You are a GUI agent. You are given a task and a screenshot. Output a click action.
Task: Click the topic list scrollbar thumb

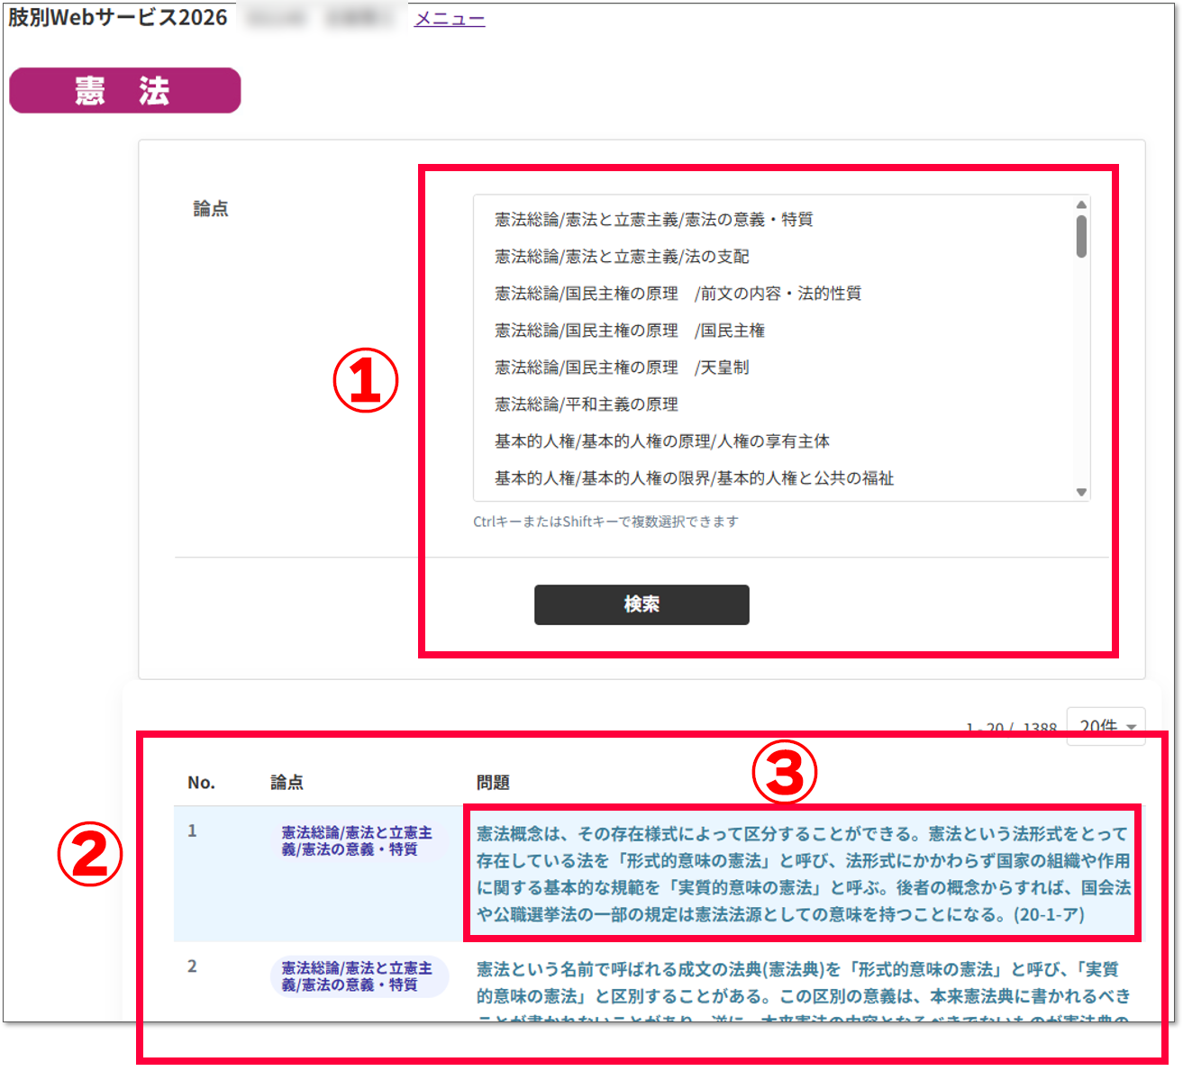tap(1081, 236)
